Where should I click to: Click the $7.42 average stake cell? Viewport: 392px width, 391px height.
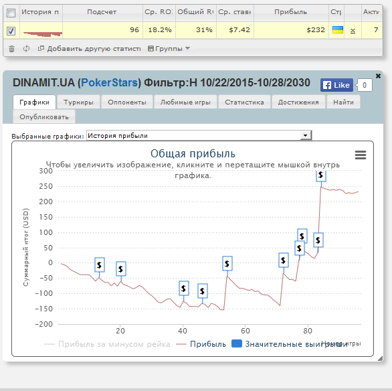(x=235, y=30)
